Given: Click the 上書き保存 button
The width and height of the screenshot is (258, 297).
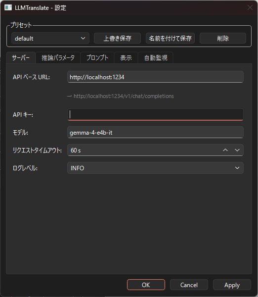Looking at the screenshot, I should (117, 38).
